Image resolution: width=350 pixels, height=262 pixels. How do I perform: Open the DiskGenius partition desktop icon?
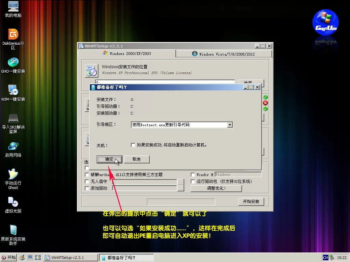click(13, 34)
